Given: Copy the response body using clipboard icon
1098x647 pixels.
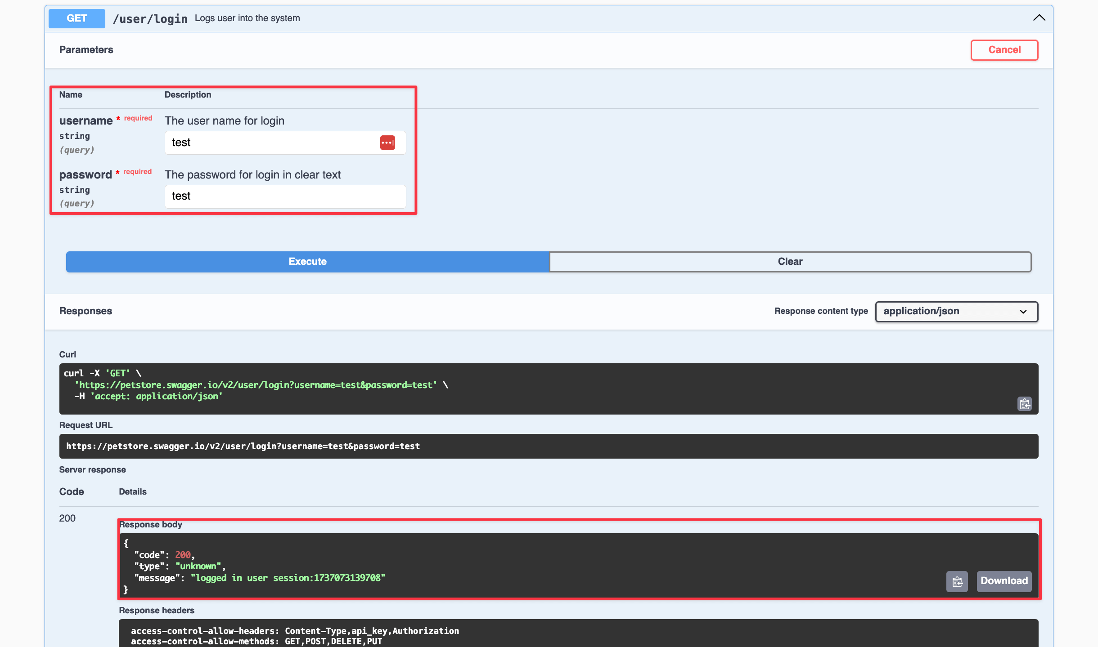Looking at the screenshot, I should tap(957, 581).
